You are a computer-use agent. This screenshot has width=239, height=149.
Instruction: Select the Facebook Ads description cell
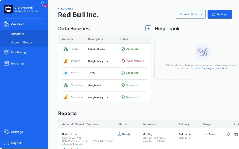[96, 49]
